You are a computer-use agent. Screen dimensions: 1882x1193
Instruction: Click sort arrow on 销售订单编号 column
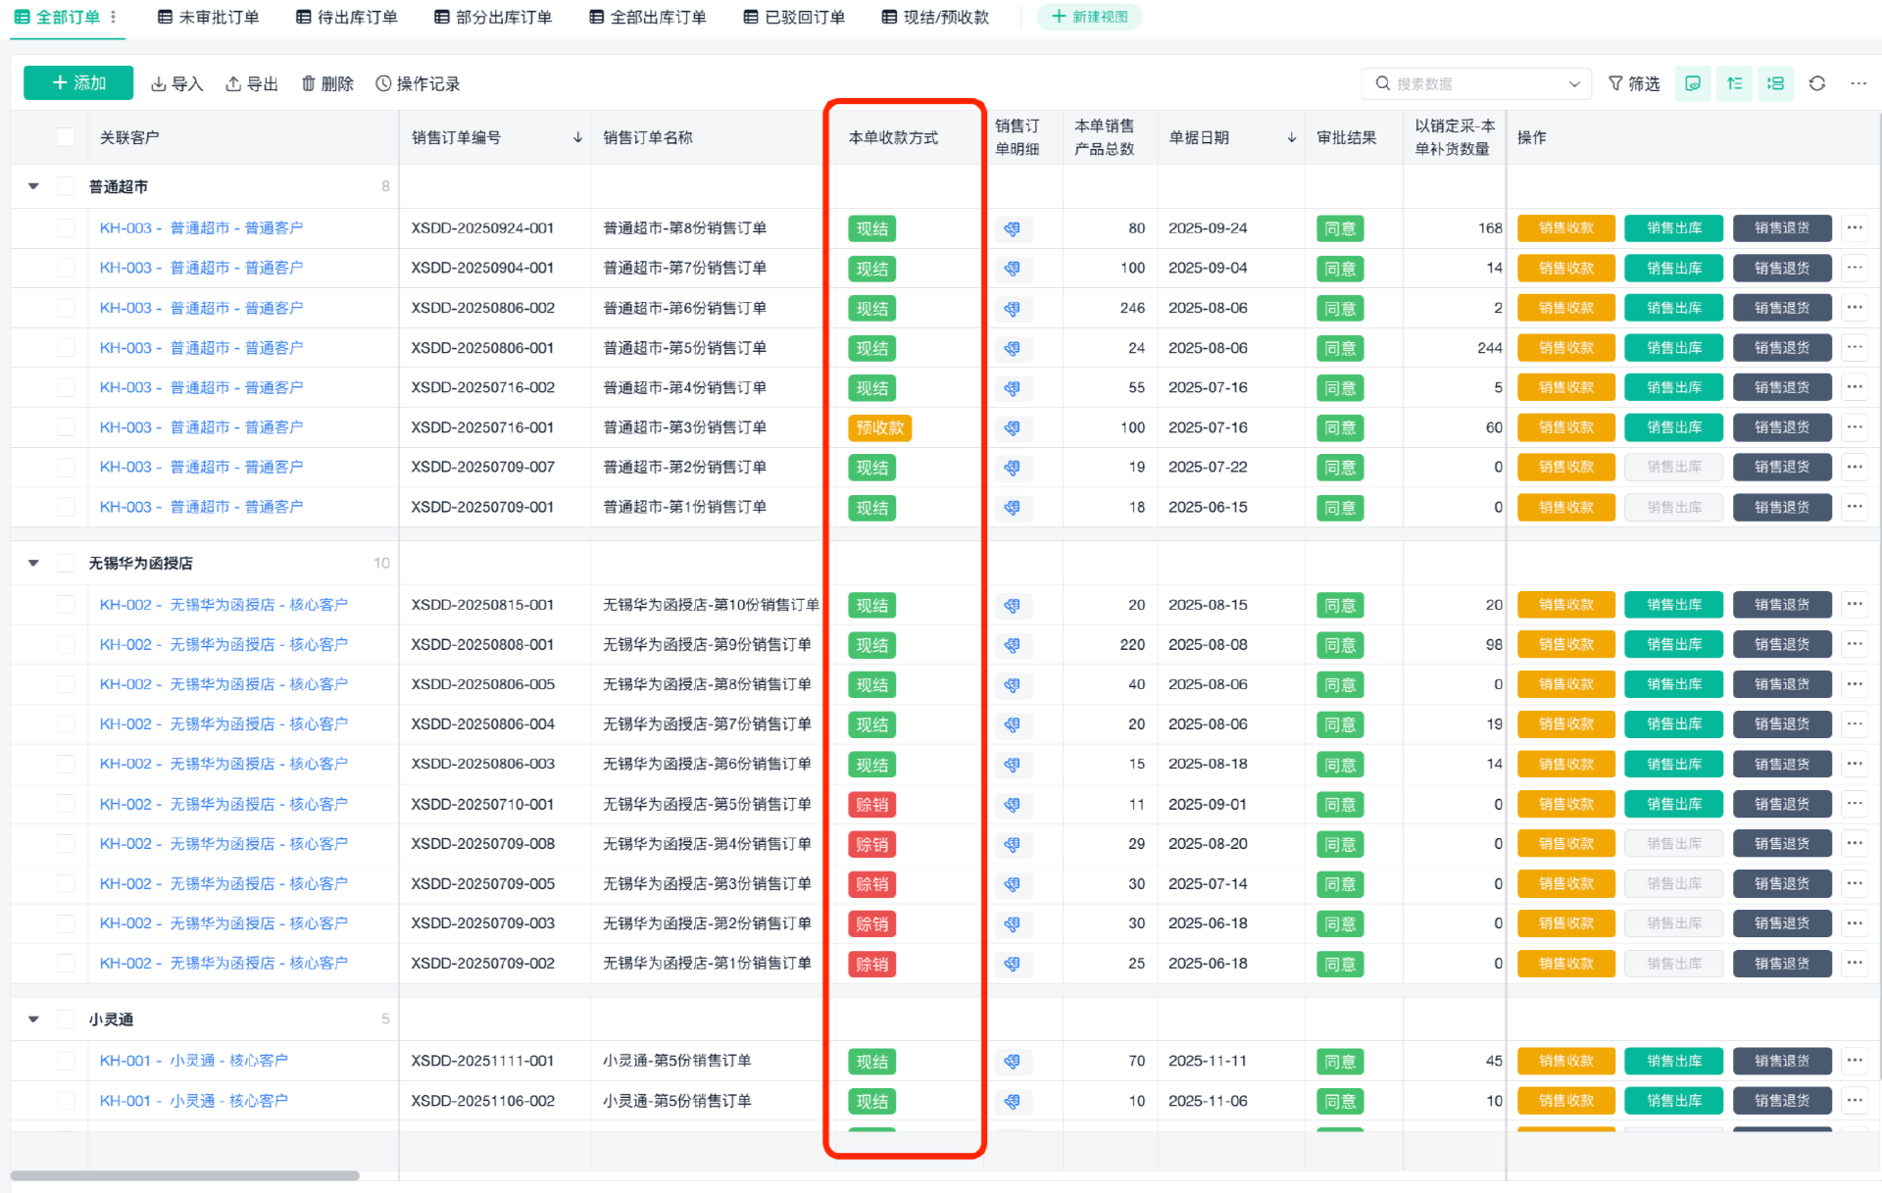click(x=577, y=137)
